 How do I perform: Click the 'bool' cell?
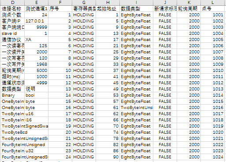point(36,95)
